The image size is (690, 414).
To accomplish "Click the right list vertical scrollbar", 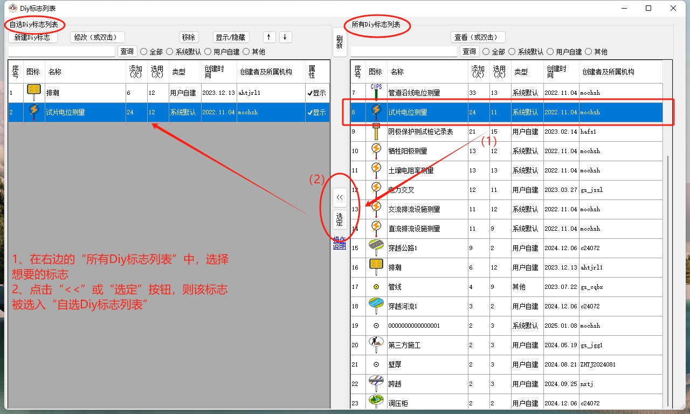I will [x=668, y=270].
